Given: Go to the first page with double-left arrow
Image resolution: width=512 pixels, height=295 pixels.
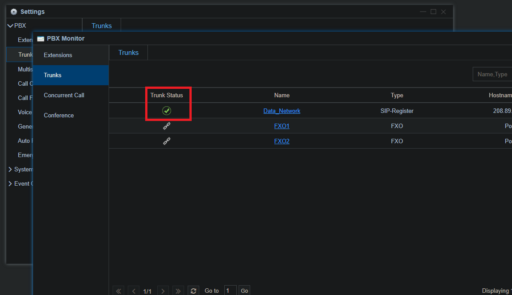Looking at the screenshot, I should 118,291.
